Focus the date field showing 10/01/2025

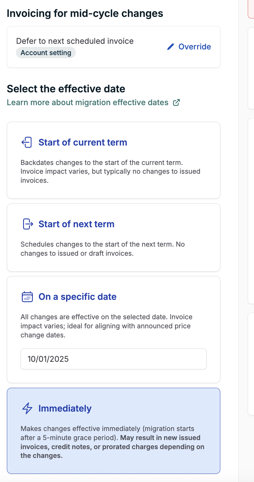tap(114, 359)
